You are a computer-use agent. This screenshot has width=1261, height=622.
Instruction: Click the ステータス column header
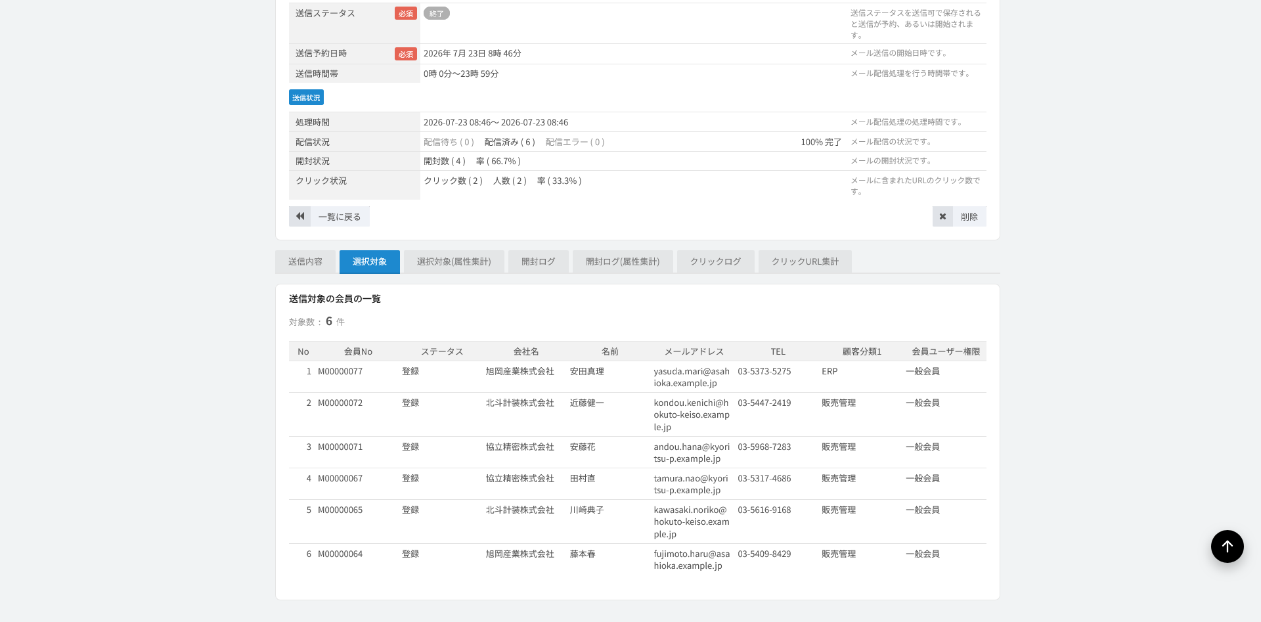pyautogui.click(x=442, y=351)
